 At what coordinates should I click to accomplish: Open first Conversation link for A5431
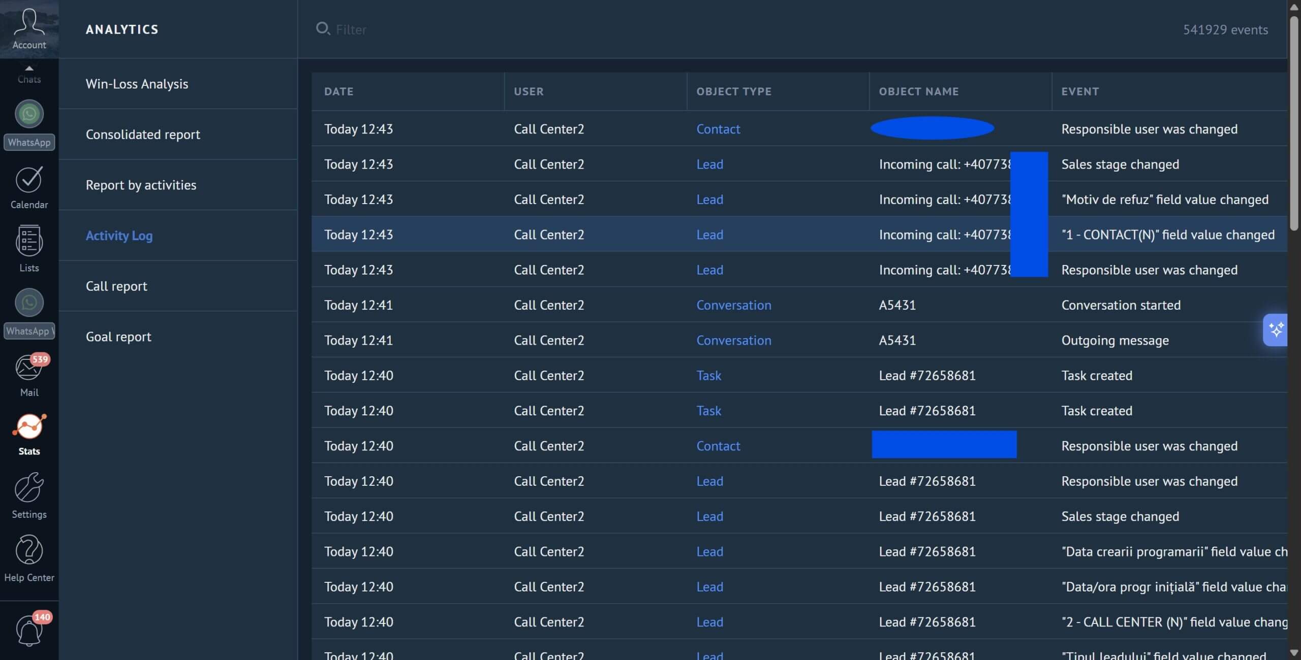pyautogui.click(x=733, y=305)
